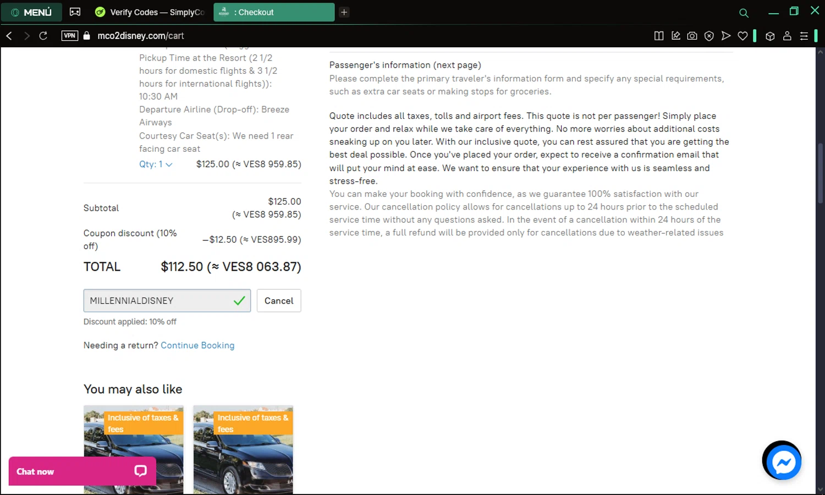Open the ad blocker shield icon
The width and height of the screenshot is (825, 495).
710,36
